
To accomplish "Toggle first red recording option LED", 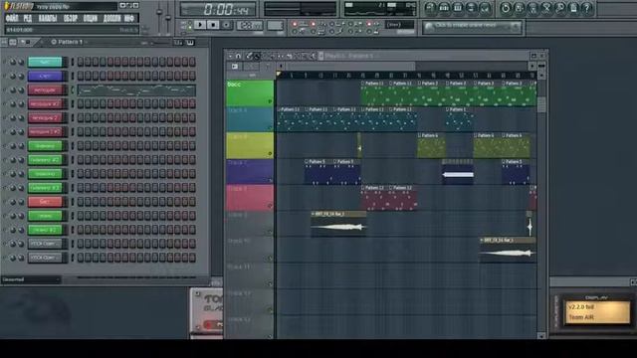I will point(295,24).
